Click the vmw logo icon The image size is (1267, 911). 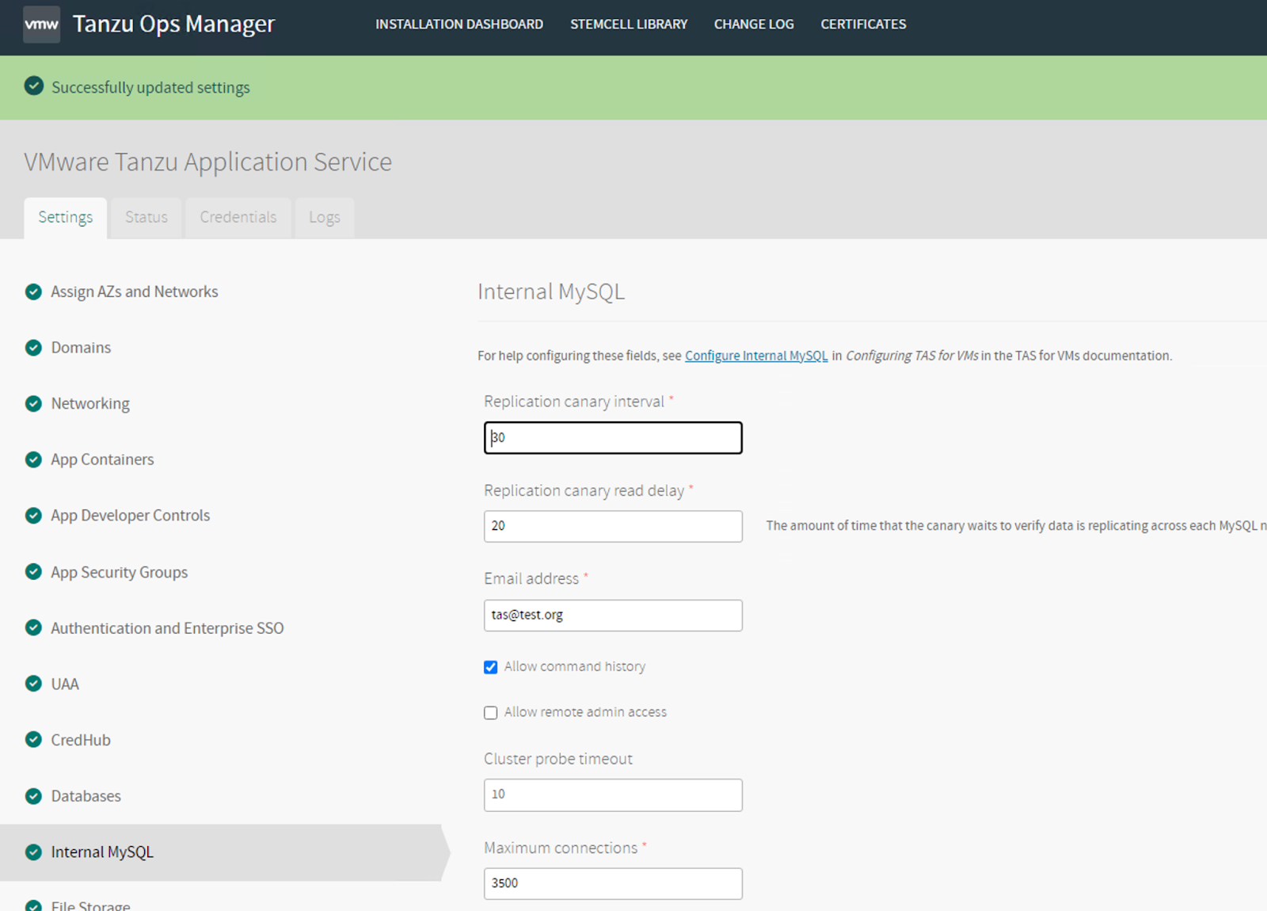41,24
